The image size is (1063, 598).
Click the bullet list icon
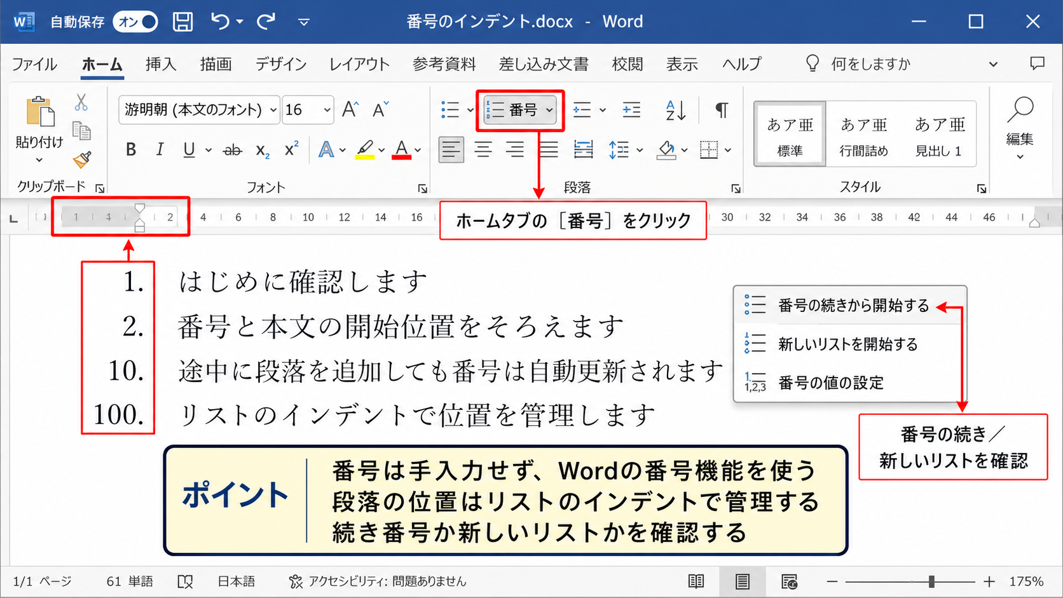point(450,110)
